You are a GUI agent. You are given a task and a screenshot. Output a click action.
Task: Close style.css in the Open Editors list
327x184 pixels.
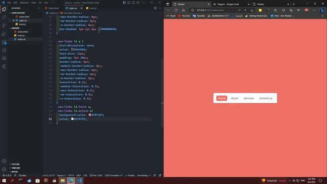coord(14,20)
